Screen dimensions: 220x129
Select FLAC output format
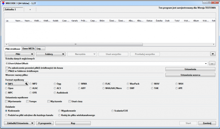click(x=103, y=84)
